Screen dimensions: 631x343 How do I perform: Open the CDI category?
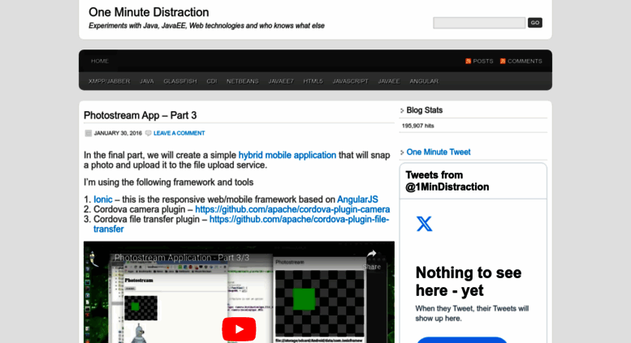(212, 81)
